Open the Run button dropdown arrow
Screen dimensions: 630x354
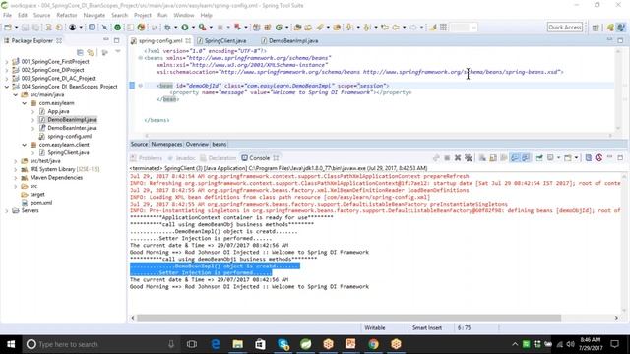coord(193,28)
